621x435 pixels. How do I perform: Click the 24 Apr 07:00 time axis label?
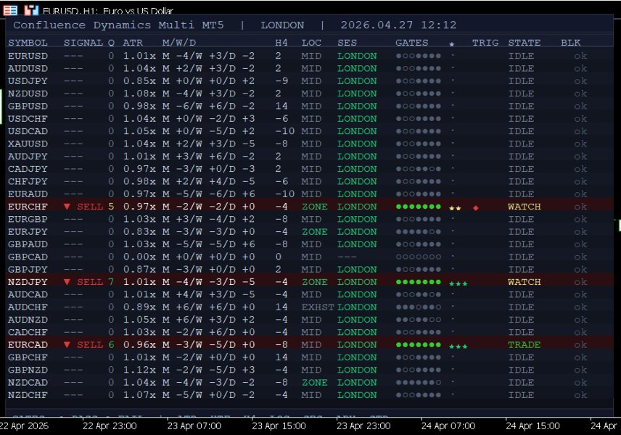(x=448, y=426)
